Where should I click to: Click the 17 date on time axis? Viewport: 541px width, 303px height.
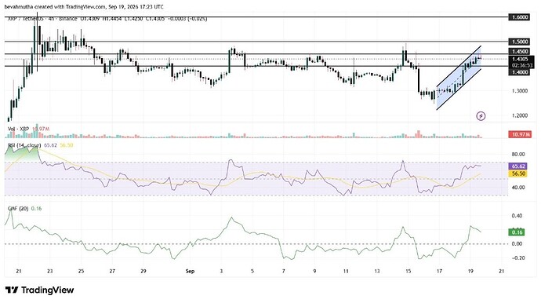[x=439, y=272]
